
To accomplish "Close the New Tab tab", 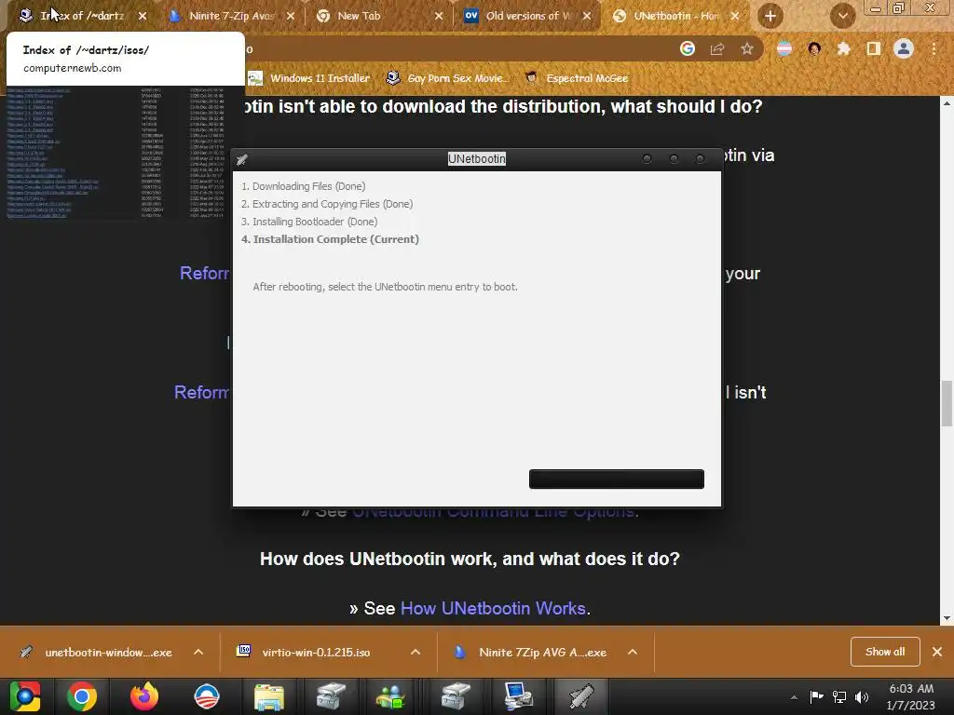I will pyautogui.click(x=439, y=16).
